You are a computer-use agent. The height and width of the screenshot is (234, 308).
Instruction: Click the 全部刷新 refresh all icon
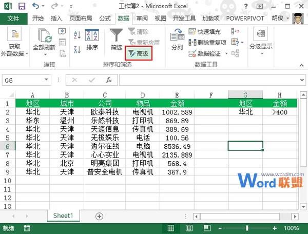click(44, 36)
